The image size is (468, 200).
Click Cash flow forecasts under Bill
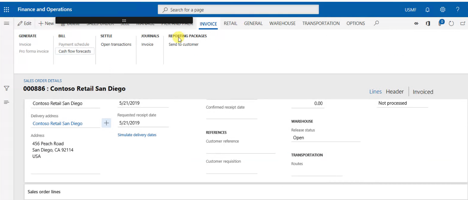(x=75, y=51)
